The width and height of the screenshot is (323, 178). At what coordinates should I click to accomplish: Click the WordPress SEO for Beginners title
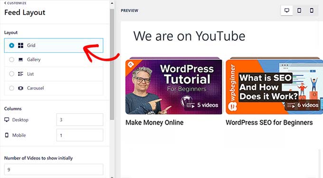[x=269, y=122]
